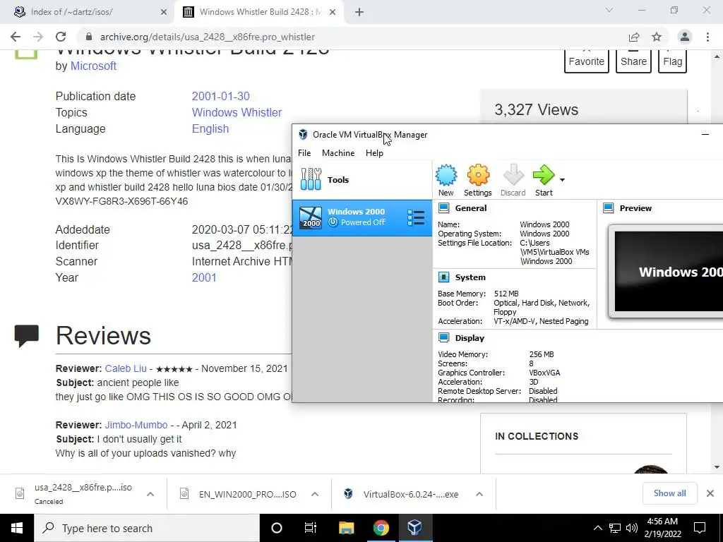Switch to Chrome in taskbar

click(x=381, y=528)
